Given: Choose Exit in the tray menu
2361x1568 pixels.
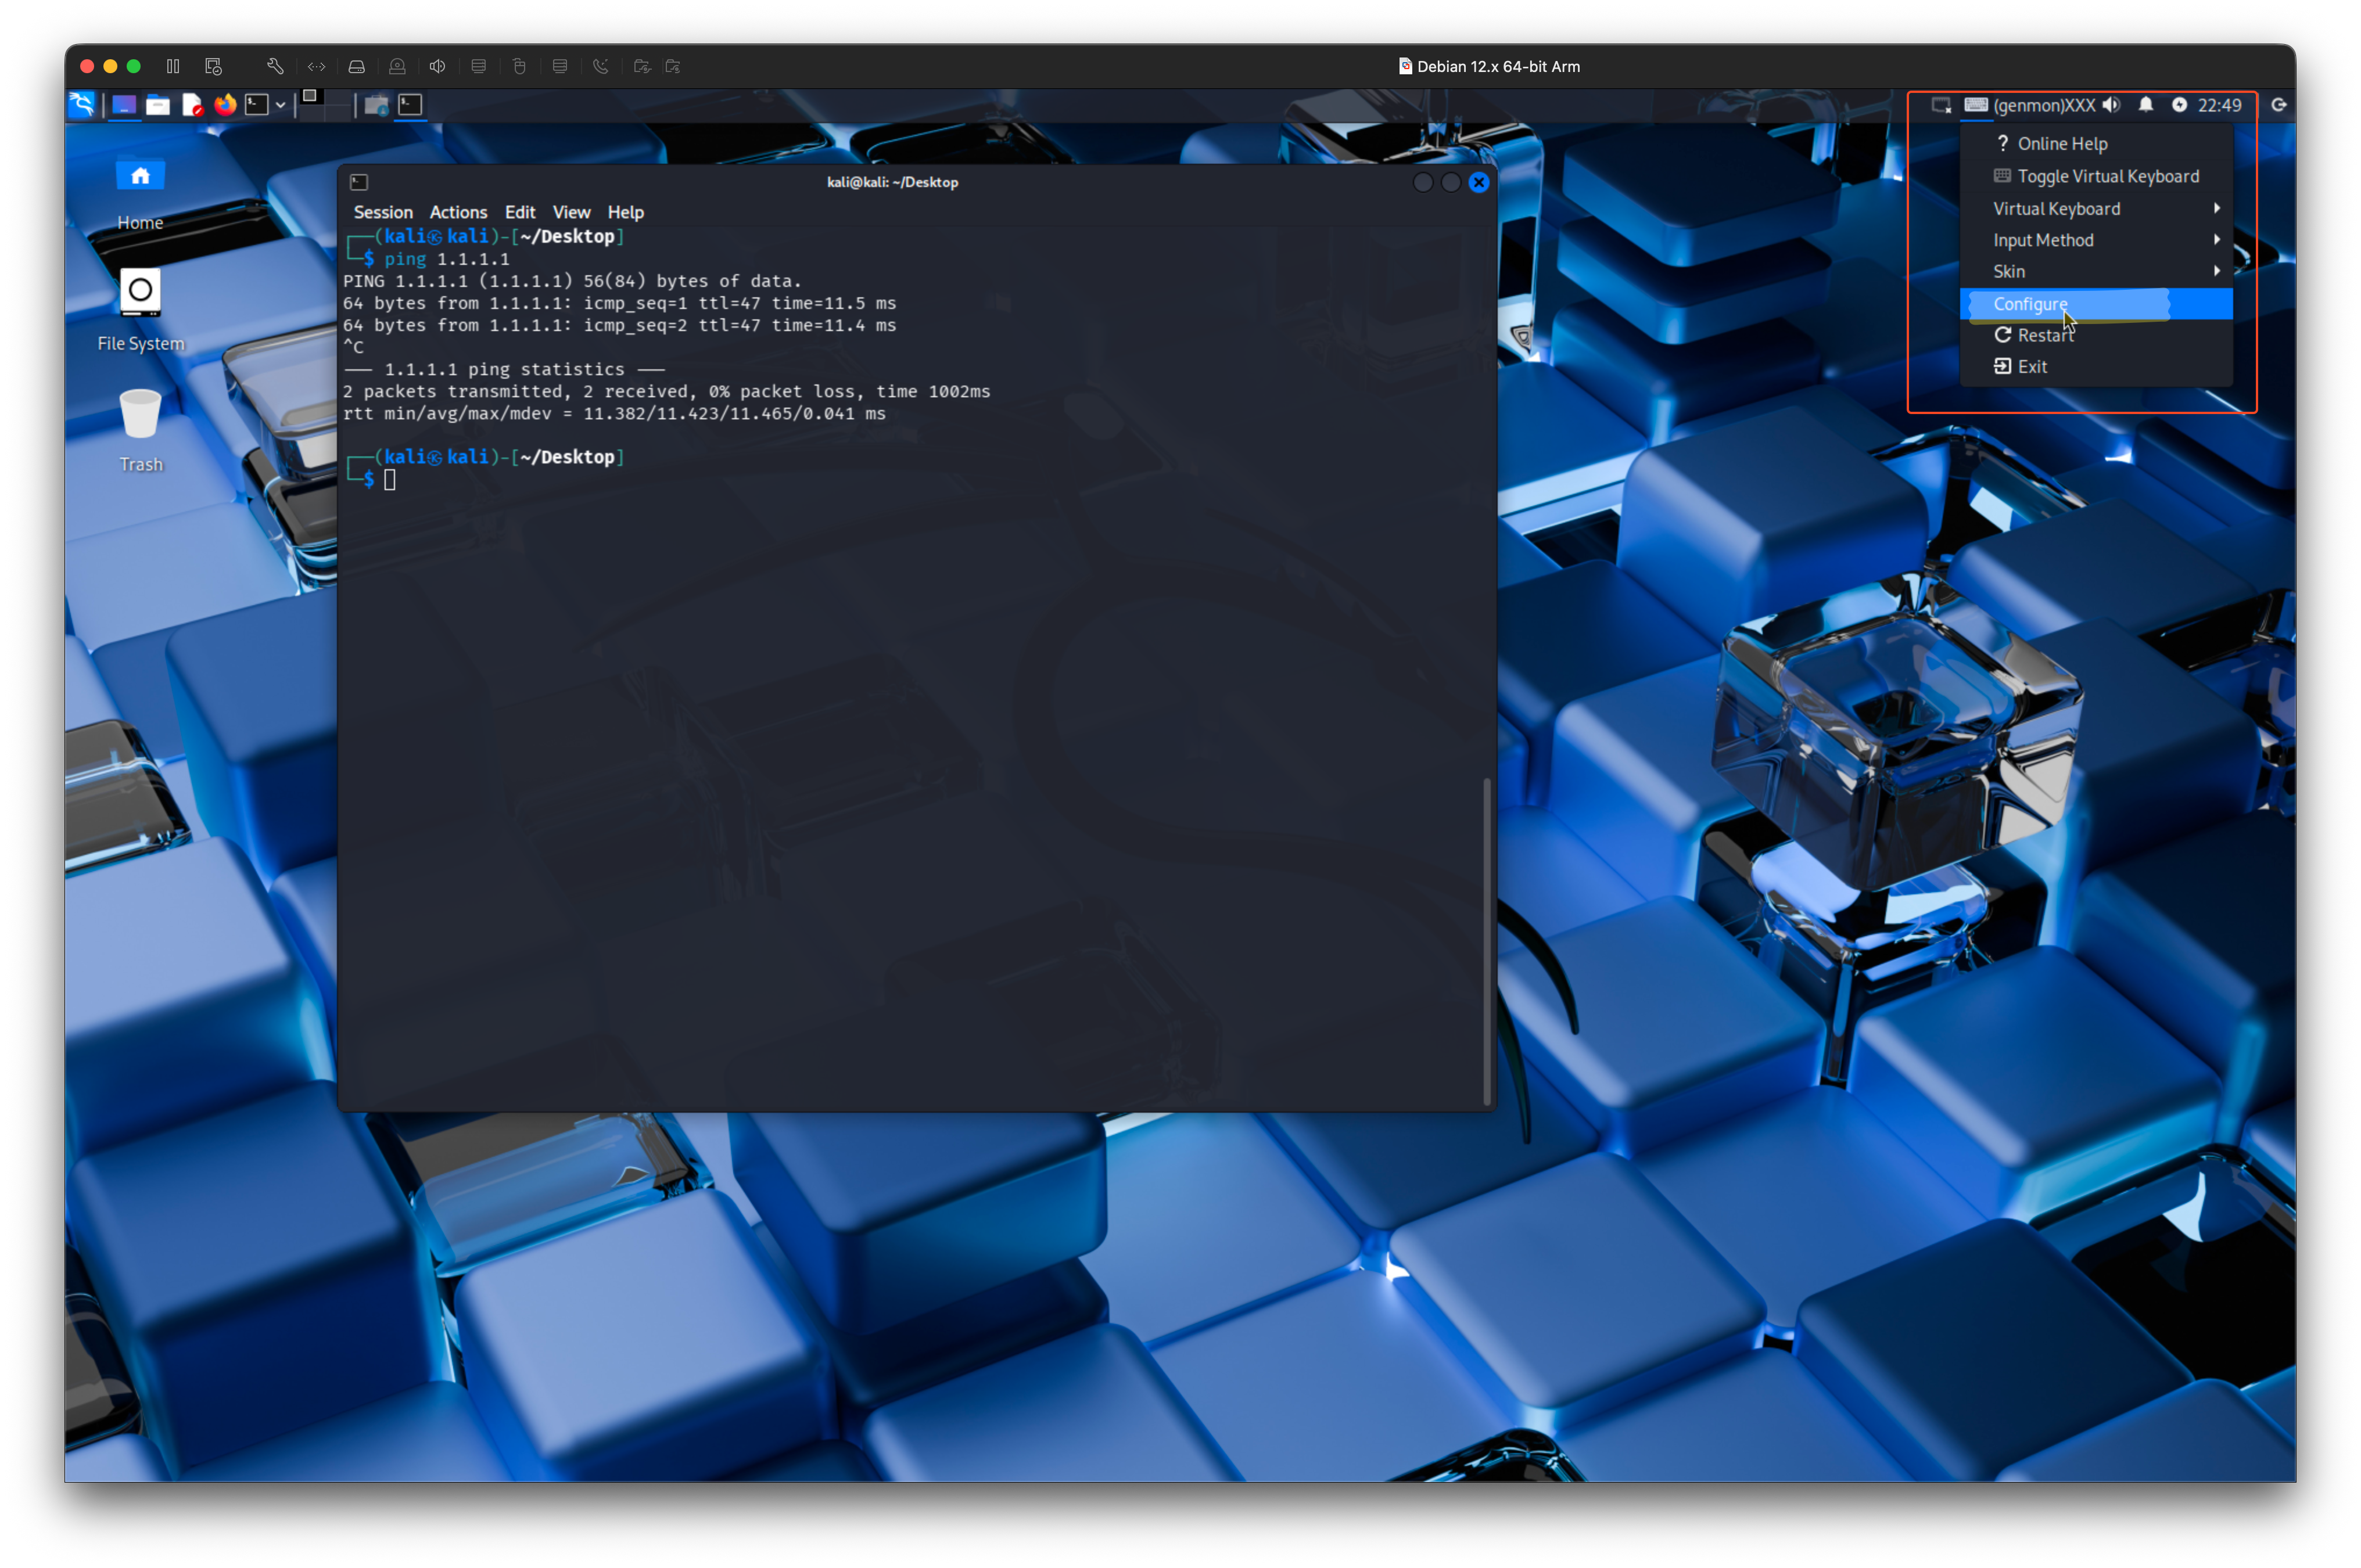Looking at the screenshot, I should point(2096,366).
